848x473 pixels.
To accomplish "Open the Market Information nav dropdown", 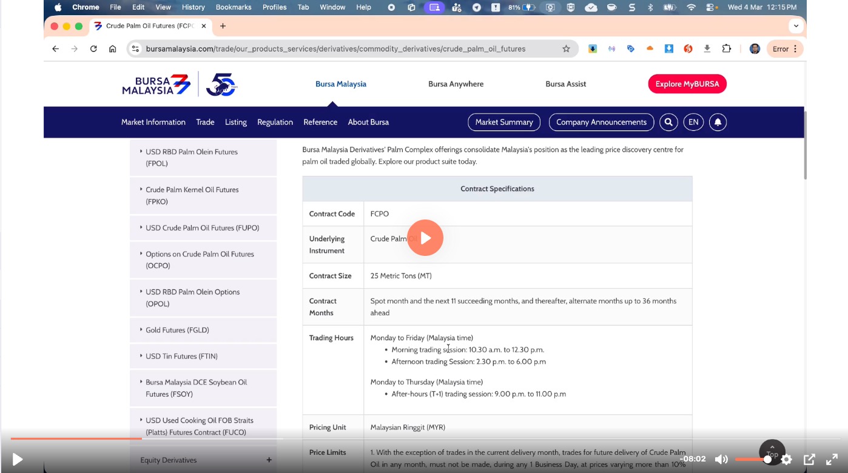I will pos(153,122).
